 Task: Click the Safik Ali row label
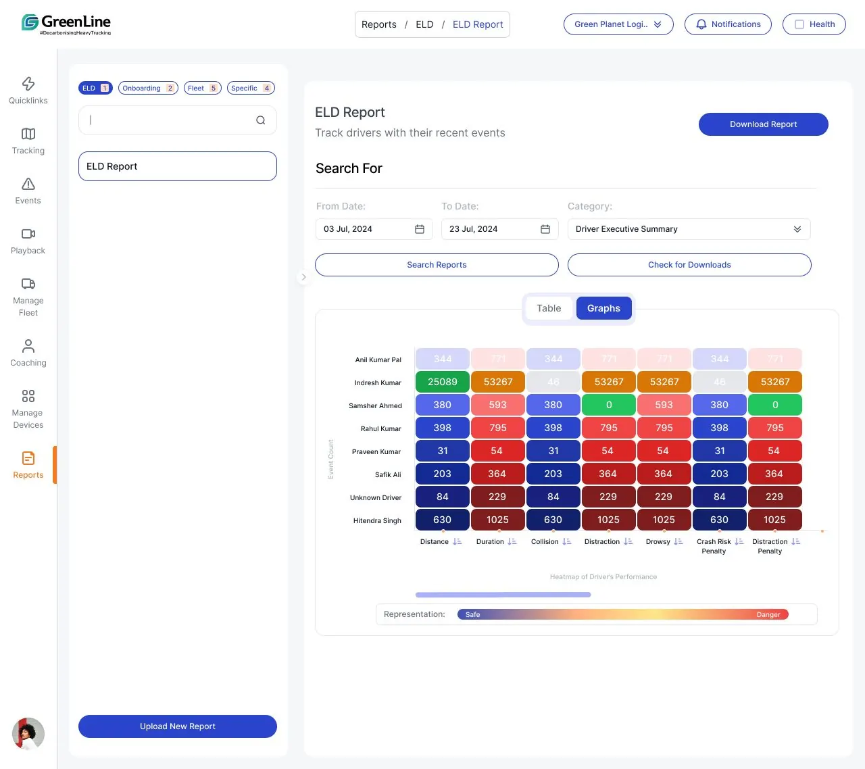tap(388, 475)
